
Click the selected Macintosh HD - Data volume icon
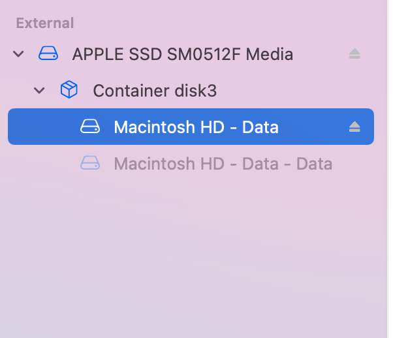click(90, 127)
